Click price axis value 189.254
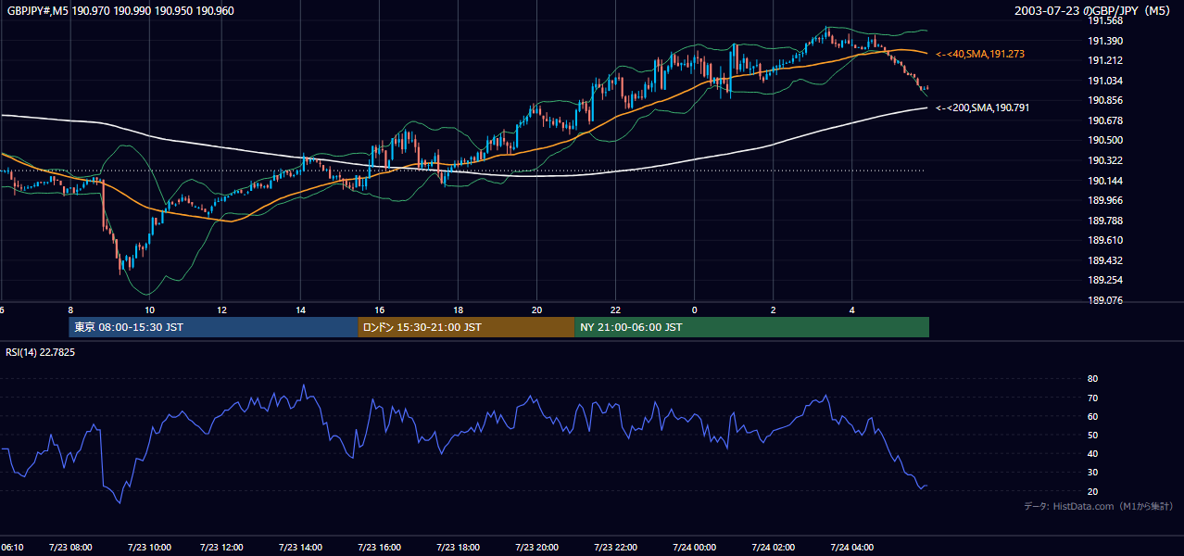Screen dimensions: 1184x556 1105,281
